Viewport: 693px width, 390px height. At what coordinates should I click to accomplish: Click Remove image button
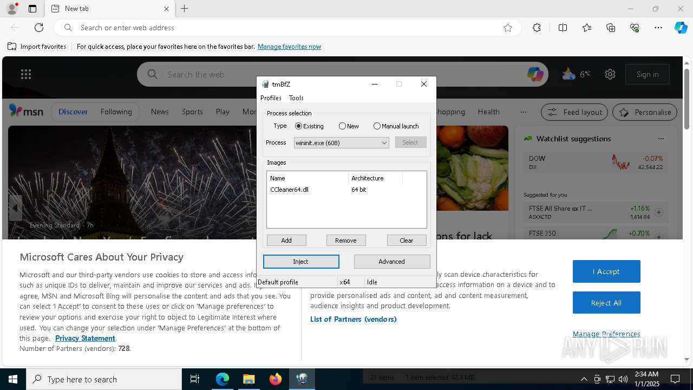(x=346, y=240)
